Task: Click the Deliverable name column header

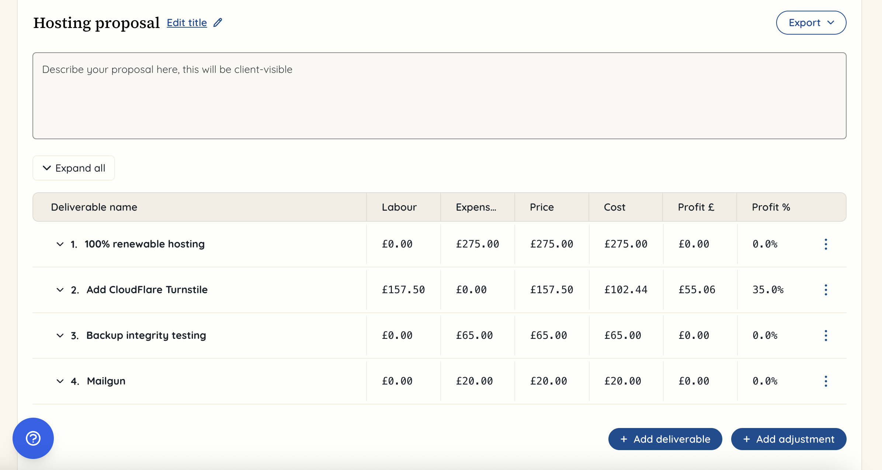Action: click(94, 207)
